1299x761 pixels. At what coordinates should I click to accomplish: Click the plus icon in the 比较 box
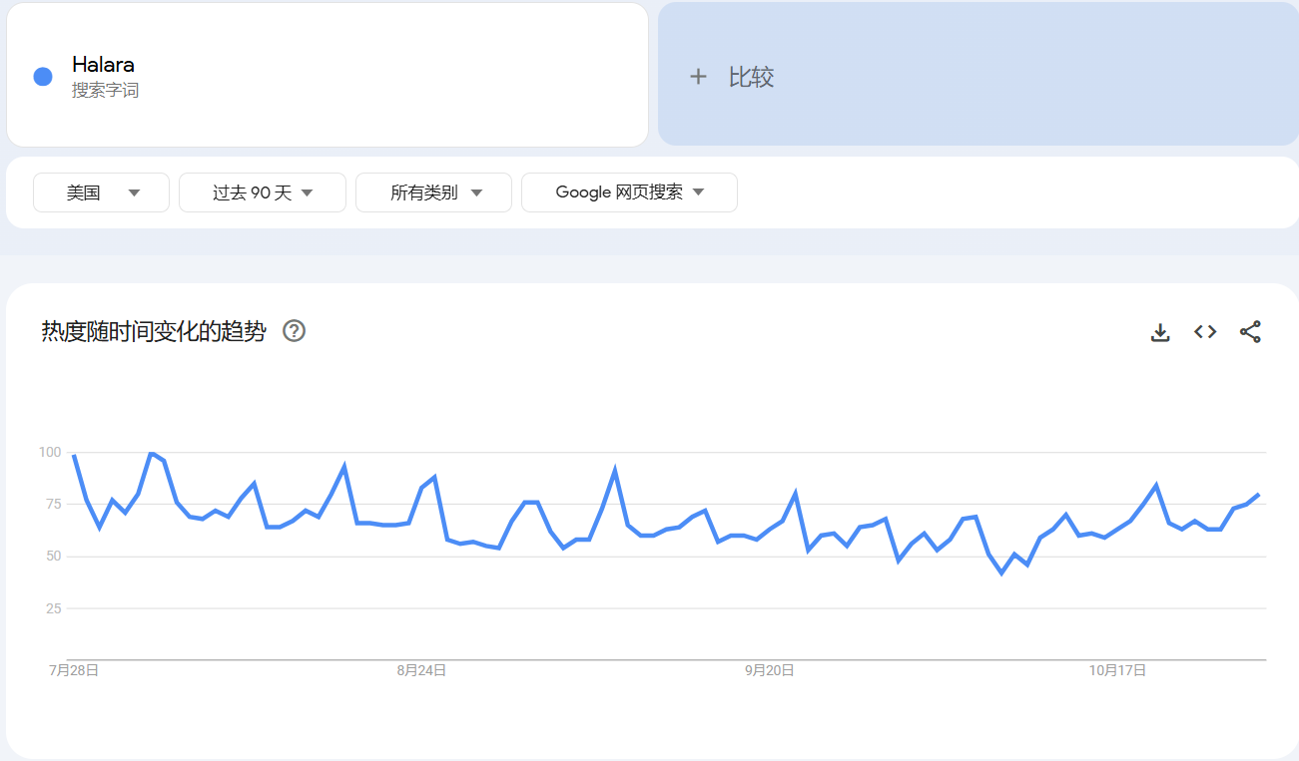pos(699,76)
